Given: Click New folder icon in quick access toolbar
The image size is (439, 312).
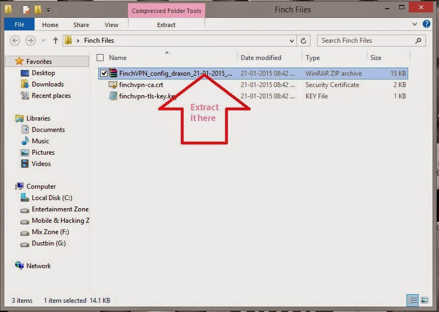Looking at the screenshot, I should click(x=38, y=10).
